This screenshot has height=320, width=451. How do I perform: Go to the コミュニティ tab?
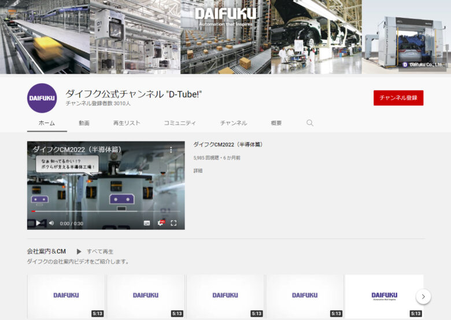(180, 123)
